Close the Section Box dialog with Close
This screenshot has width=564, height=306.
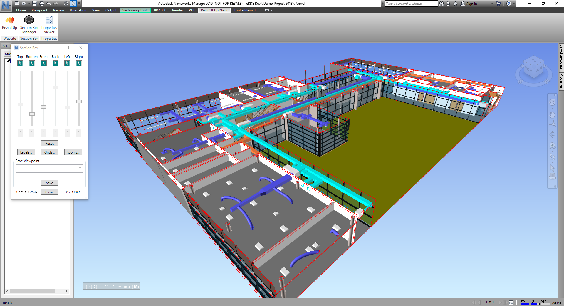[x=50, y=192]
